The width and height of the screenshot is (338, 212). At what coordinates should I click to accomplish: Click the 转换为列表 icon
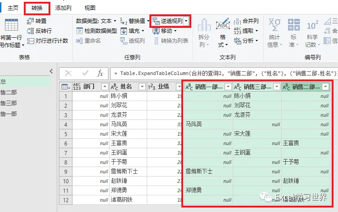tap(157, 41)
